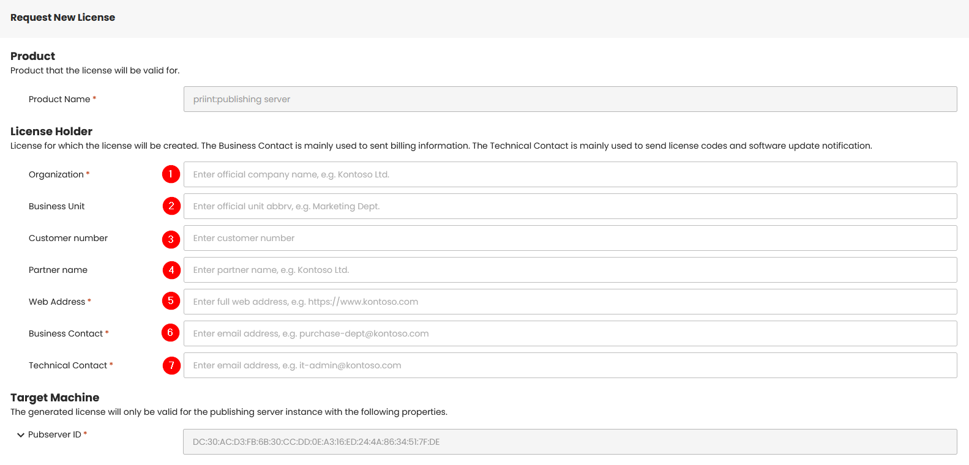Click the Web Address field
The image size is (969, 465).
coord(569,302)
